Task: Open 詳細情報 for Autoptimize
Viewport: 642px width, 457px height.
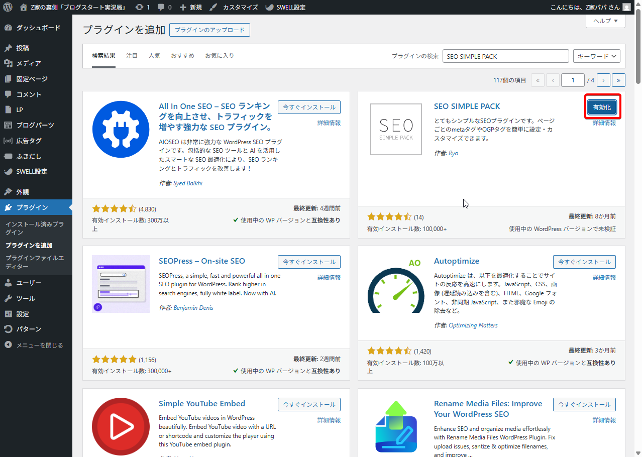Action: [x=604, y=278]
